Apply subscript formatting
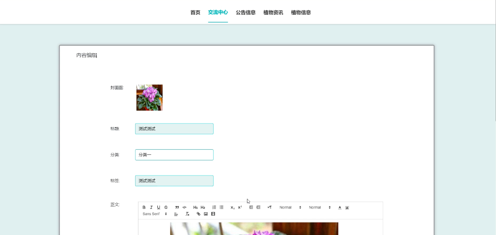The height and width of the screenshot is (235, 496). [233, 207]
